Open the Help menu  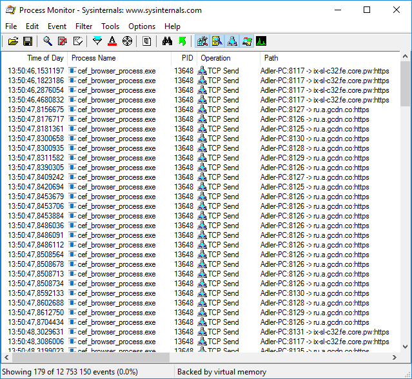click(172, 26)
